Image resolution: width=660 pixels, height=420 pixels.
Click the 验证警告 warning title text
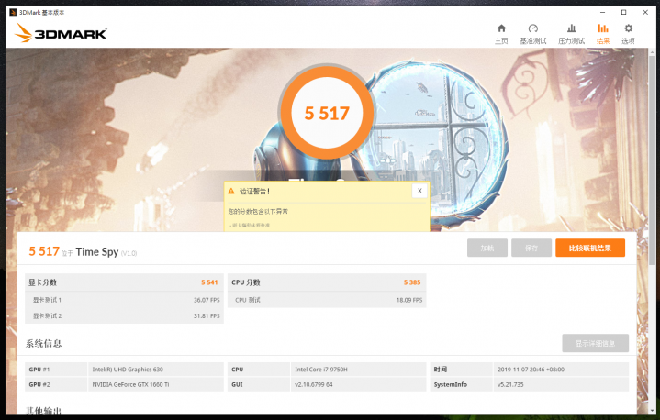coord(254,192)
